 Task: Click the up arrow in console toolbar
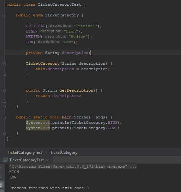click(1, 169)
